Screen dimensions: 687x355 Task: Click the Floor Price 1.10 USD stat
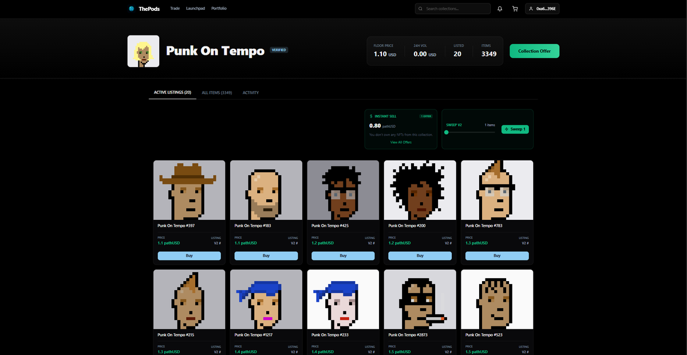[x=385, y=51]
